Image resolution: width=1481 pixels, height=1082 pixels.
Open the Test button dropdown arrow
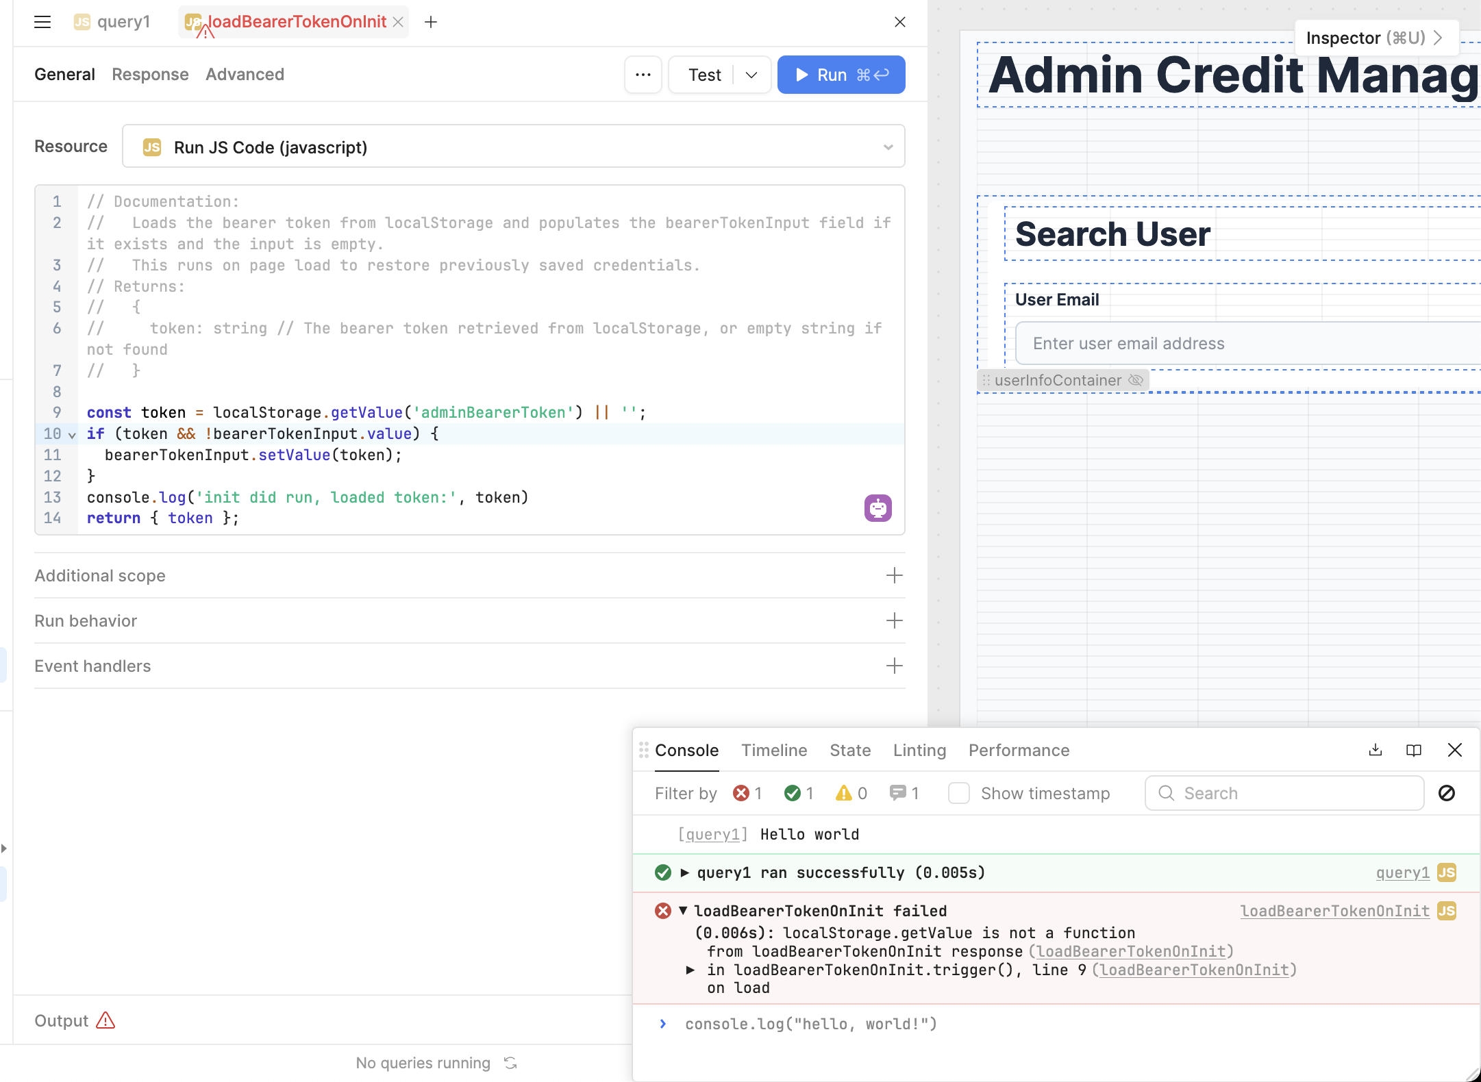[x=751, y=75]
